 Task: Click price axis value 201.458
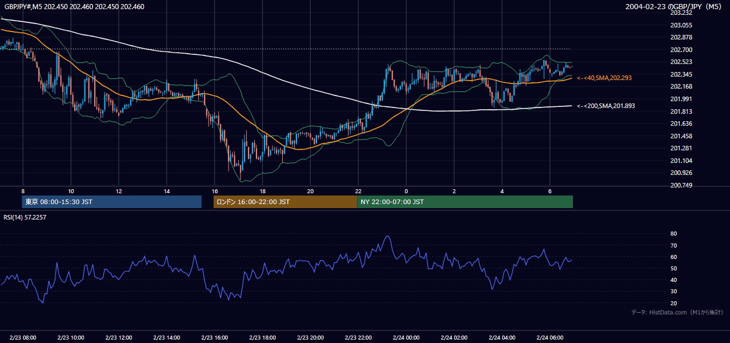(681, 136)
